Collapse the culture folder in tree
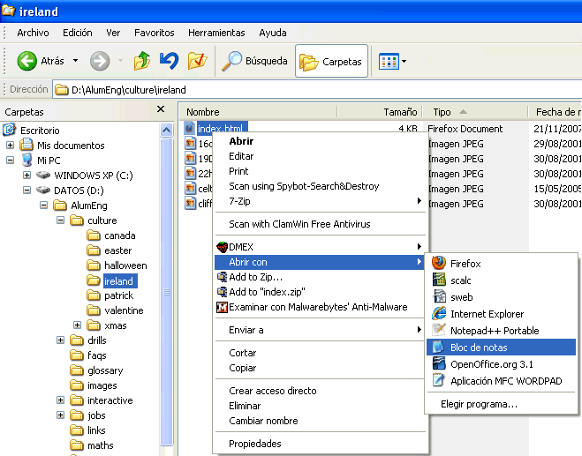Screen dimensions: 582x456 pos(61,221)
